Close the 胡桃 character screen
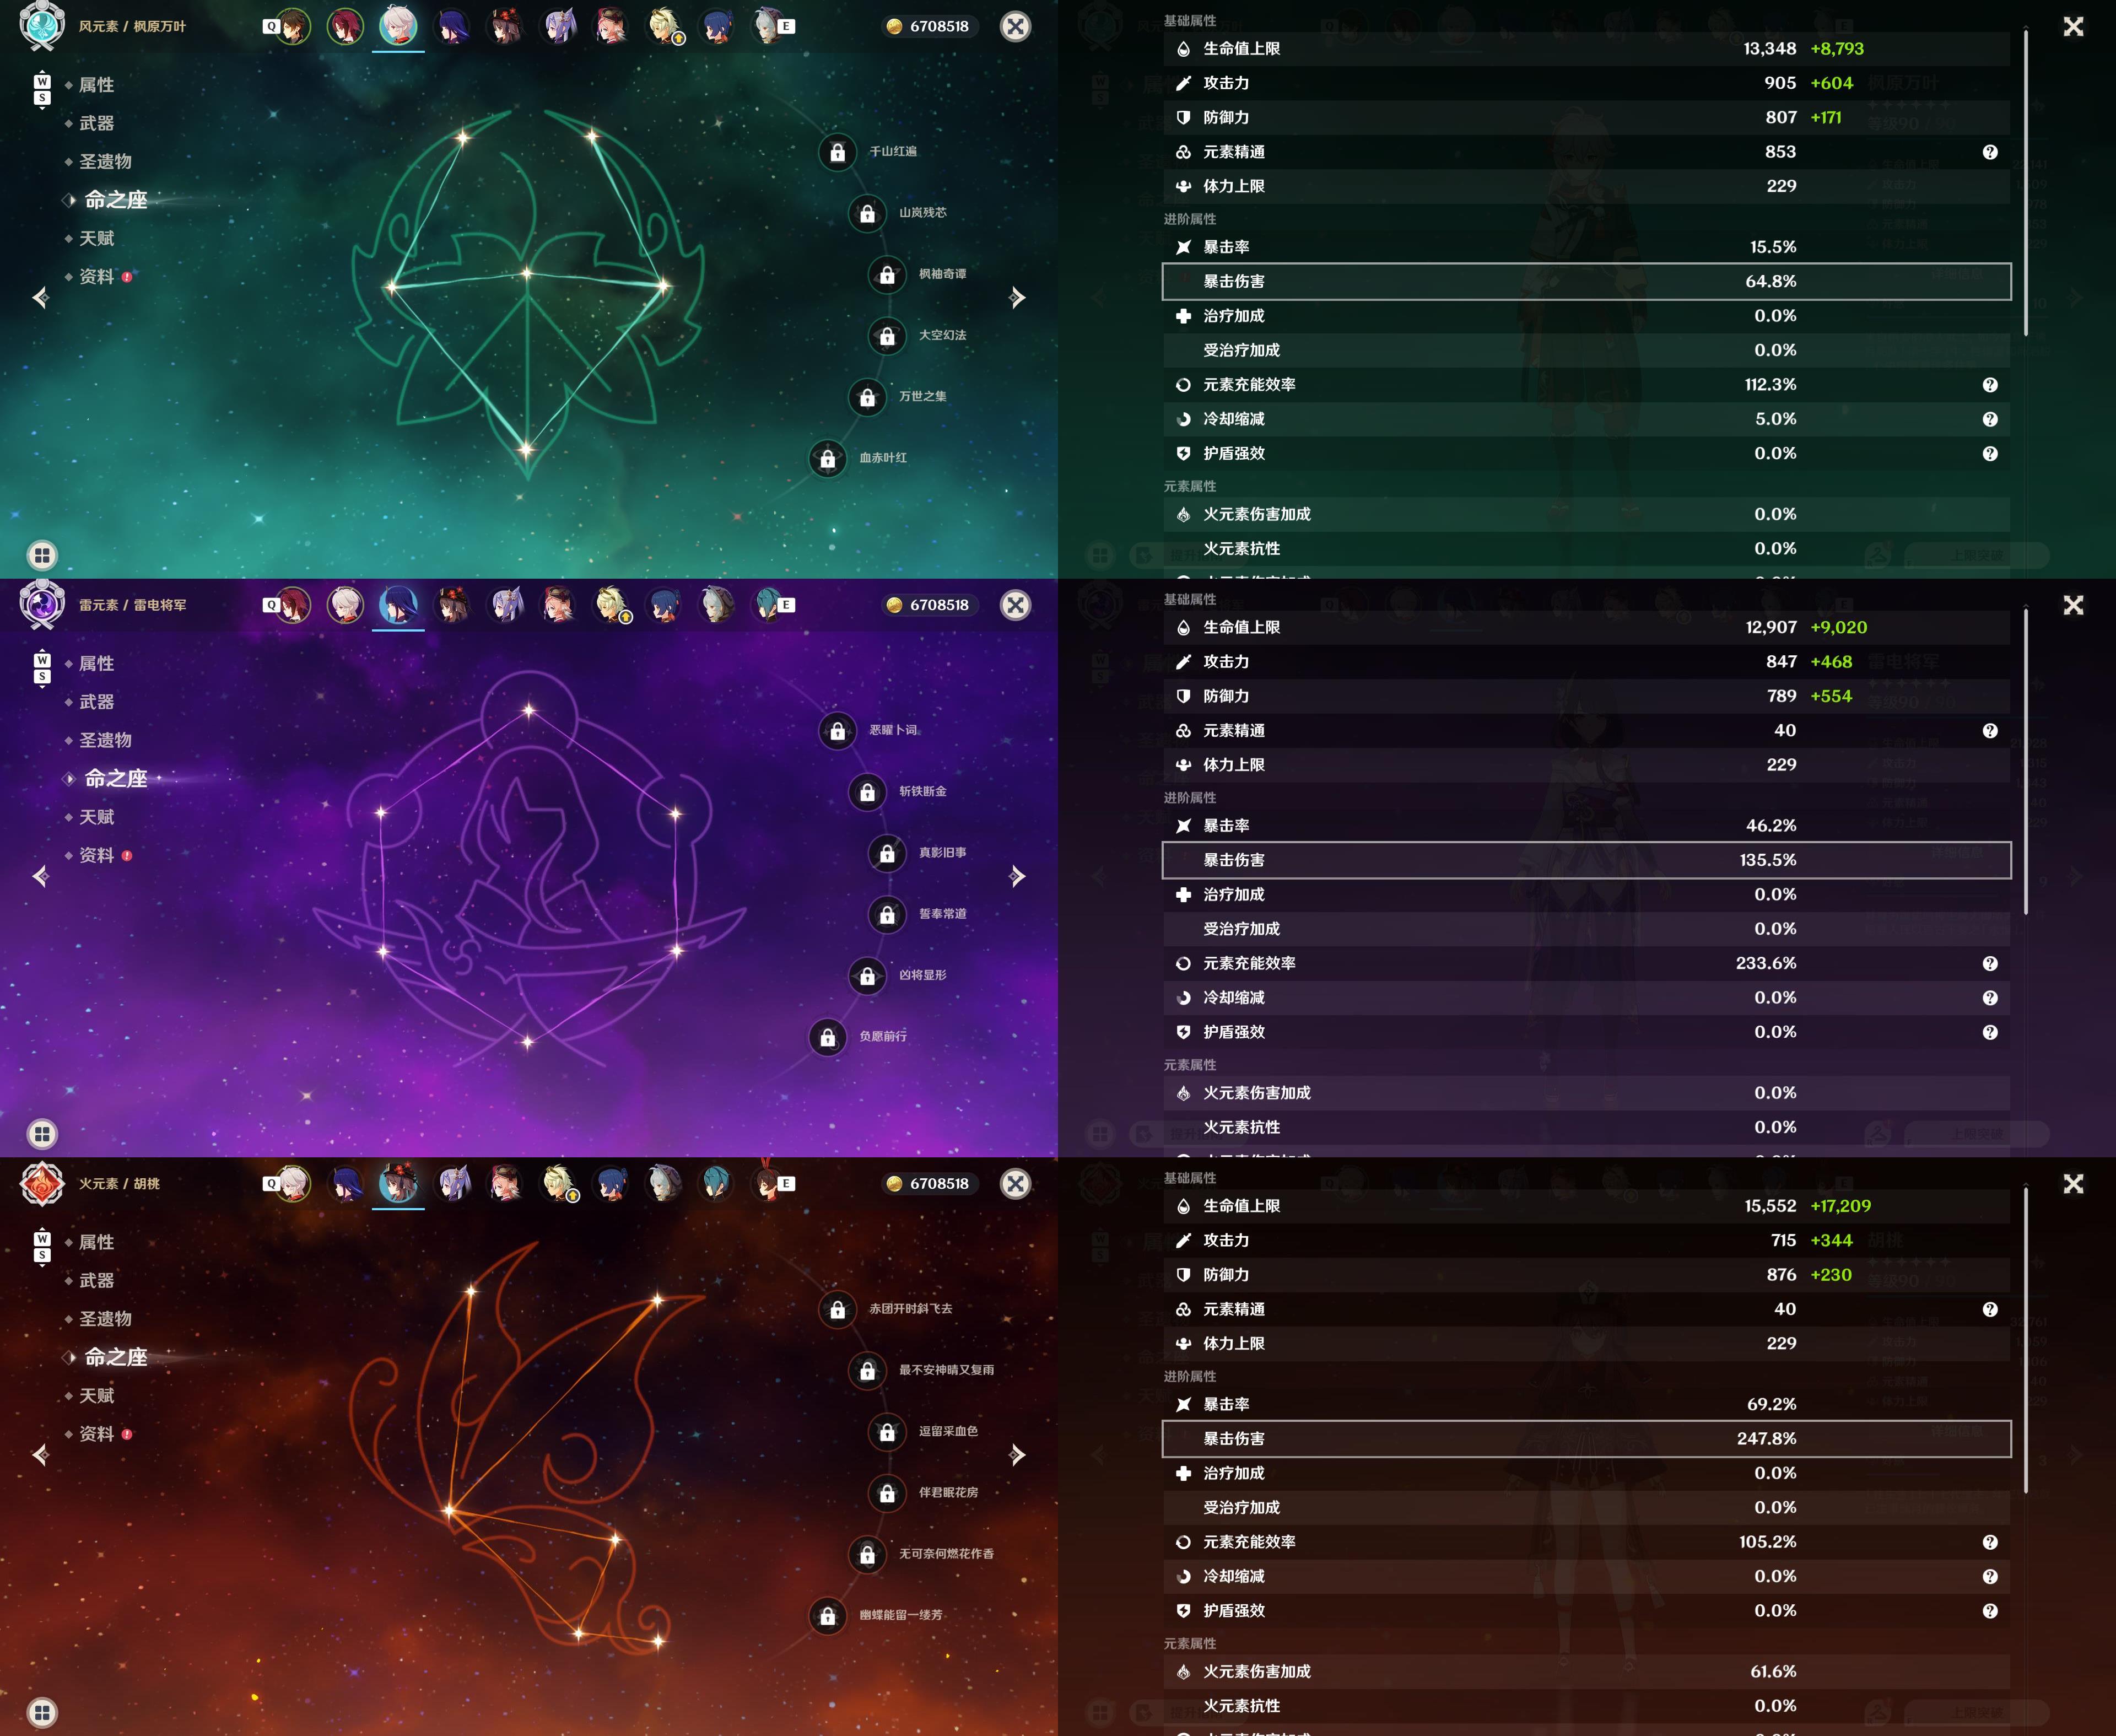This screenshot has height=1736, width=2116. tap(1016, 1184)
